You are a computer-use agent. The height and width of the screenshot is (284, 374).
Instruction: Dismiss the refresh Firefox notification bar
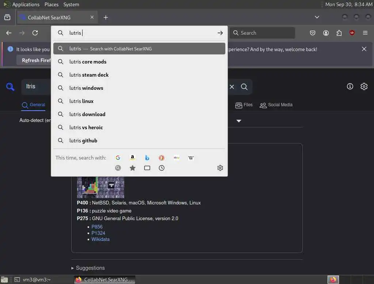(364, 49)
